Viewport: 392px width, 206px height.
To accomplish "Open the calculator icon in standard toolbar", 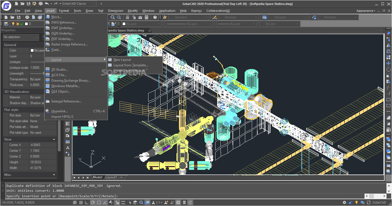I will point(147,17).
